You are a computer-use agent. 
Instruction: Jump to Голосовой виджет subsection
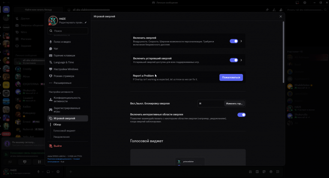[x=64, y=131]
